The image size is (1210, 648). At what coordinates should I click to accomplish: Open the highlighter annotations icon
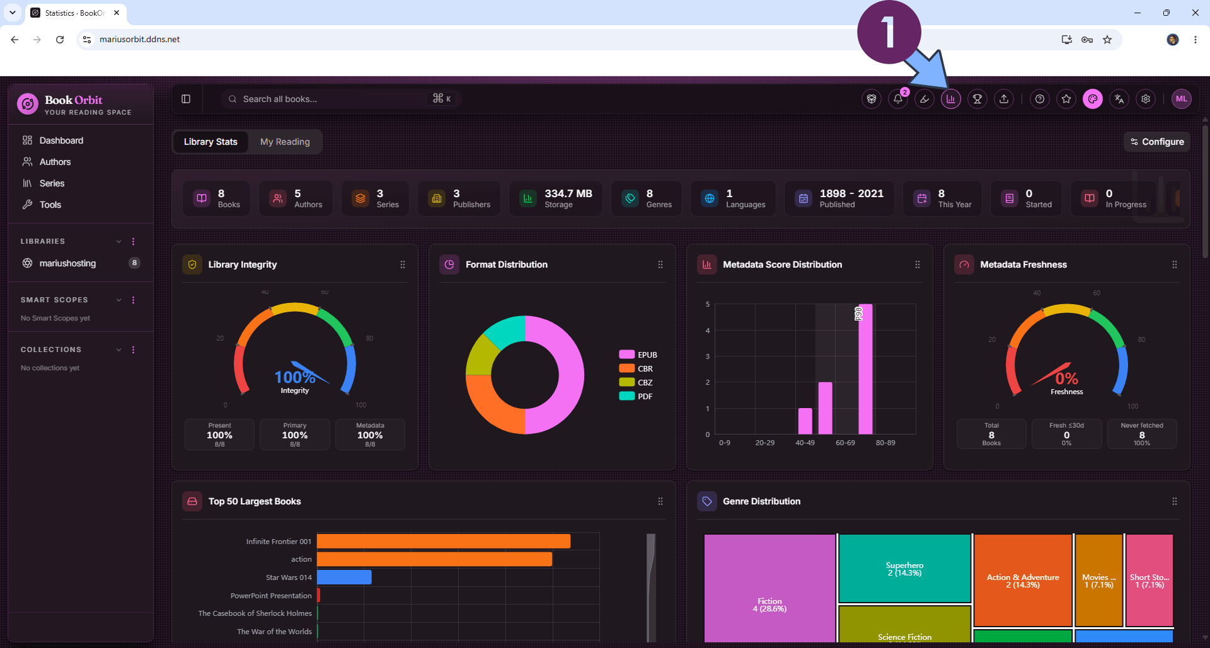(925, 99)
